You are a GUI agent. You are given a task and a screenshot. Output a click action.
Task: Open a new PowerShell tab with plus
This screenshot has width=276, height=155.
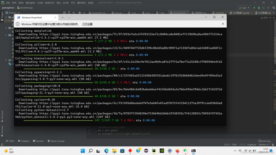[62, 18]
